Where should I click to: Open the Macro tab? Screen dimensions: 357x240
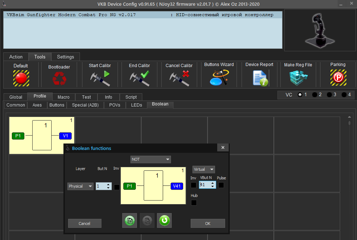(x=63, y=97)
